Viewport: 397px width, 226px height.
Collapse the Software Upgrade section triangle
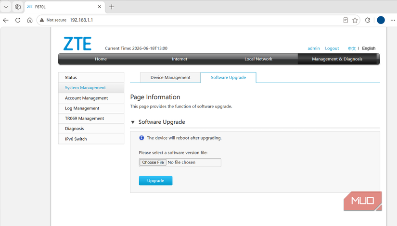133,122
